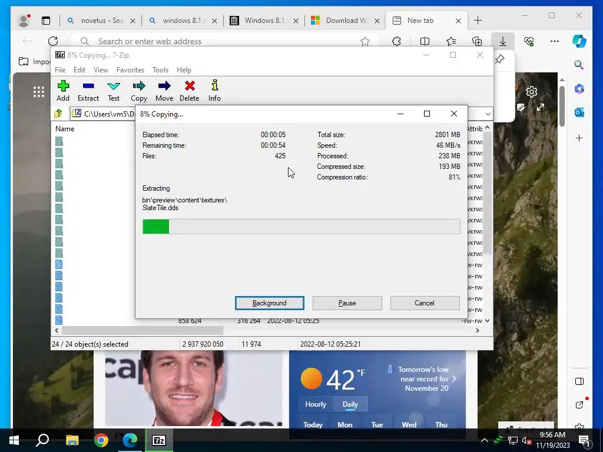603x452 pixels.
Task: Click the Edge address bar
Action: click(x=223, y=41)
